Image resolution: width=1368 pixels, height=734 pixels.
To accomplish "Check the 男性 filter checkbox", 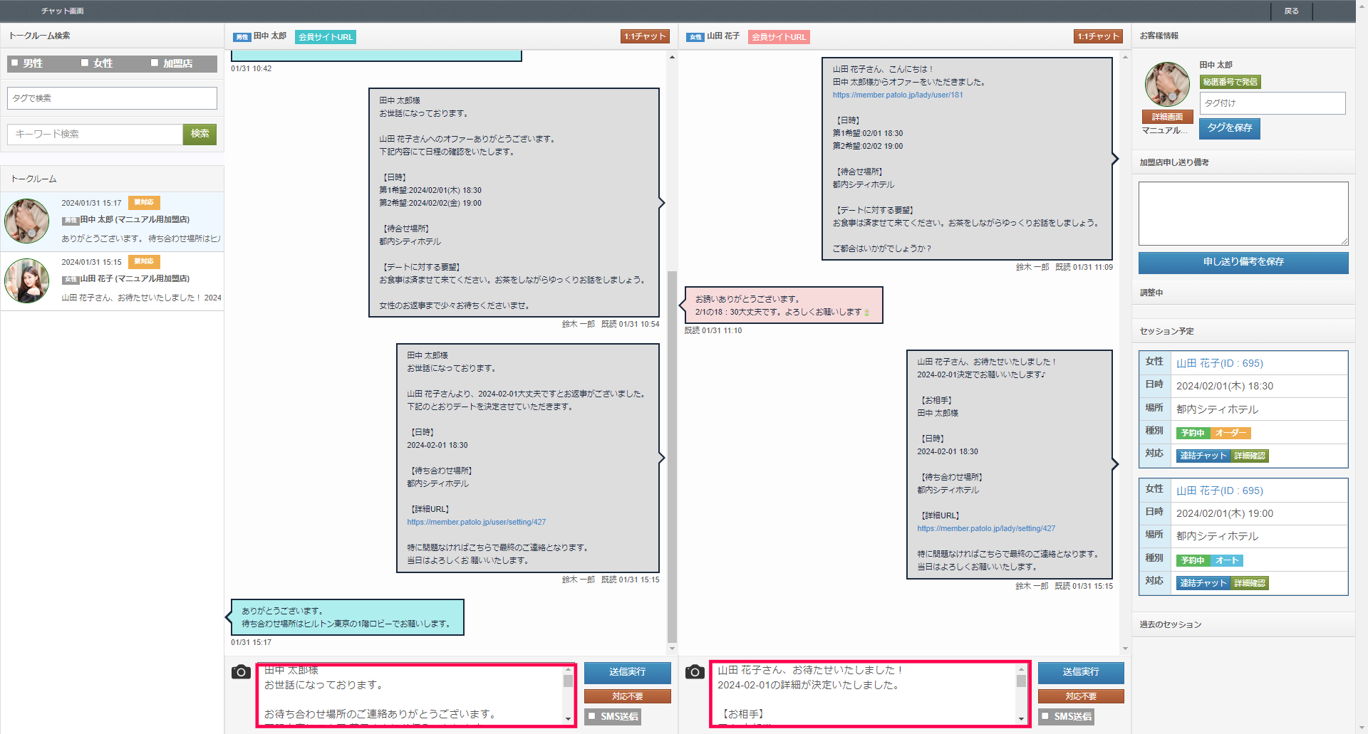I will [x=14, y=63].
